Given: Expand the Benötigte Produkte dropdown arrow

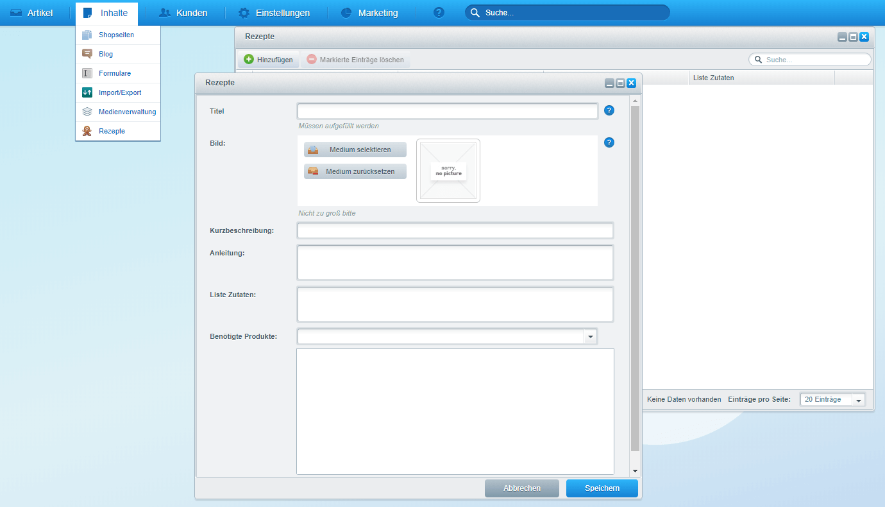Looking at the screenshot, I should pyautogui.click(x=590, y=336).
